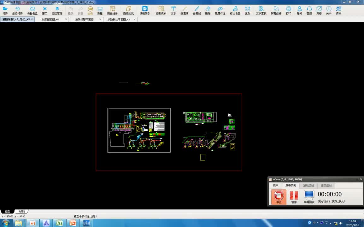Click the 窗口 window zoom tool
This screenshot has height=227, width=364.
point(44,11)
